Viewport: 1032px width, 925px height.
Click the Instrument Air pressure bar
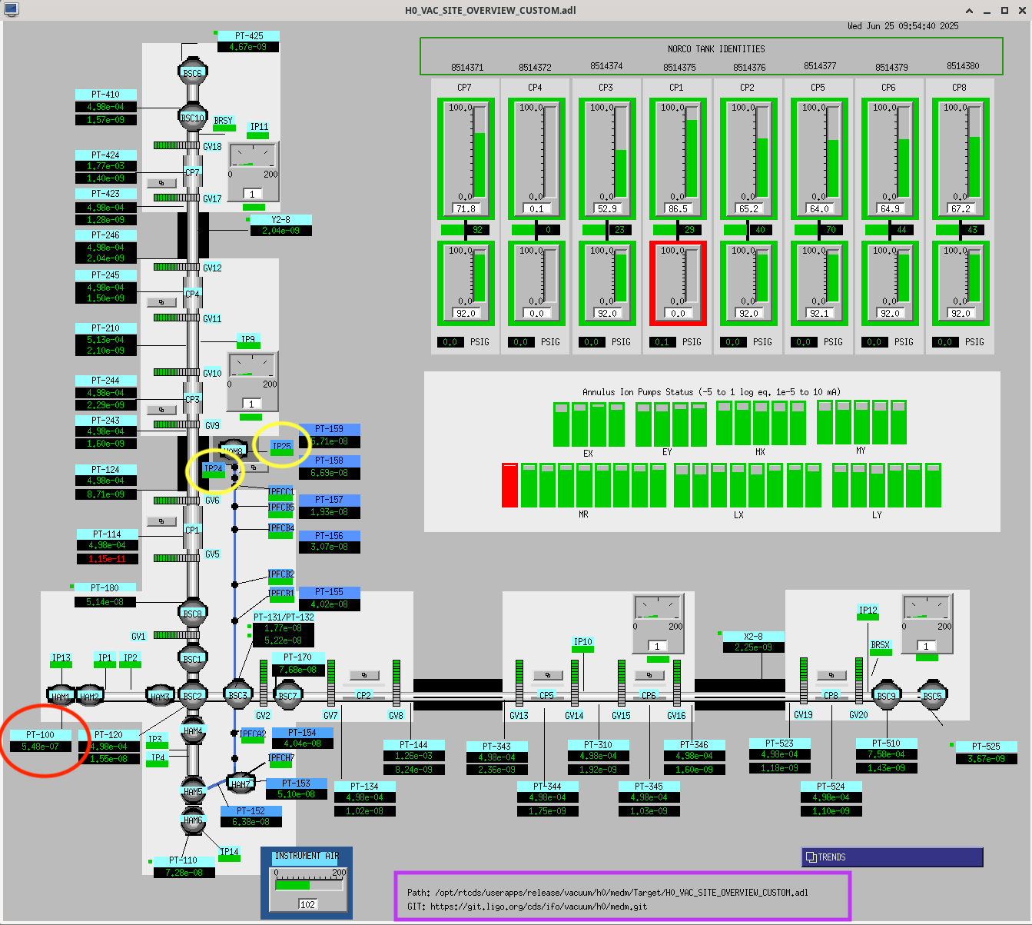point(309,885)
